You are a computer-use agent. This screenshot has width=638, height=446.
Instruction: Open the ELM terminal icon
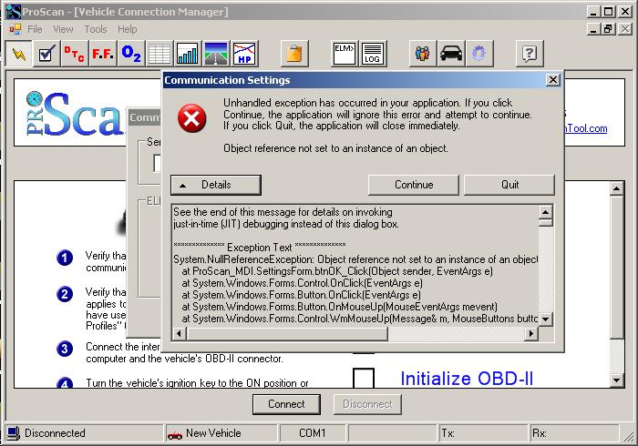[345, 55]
